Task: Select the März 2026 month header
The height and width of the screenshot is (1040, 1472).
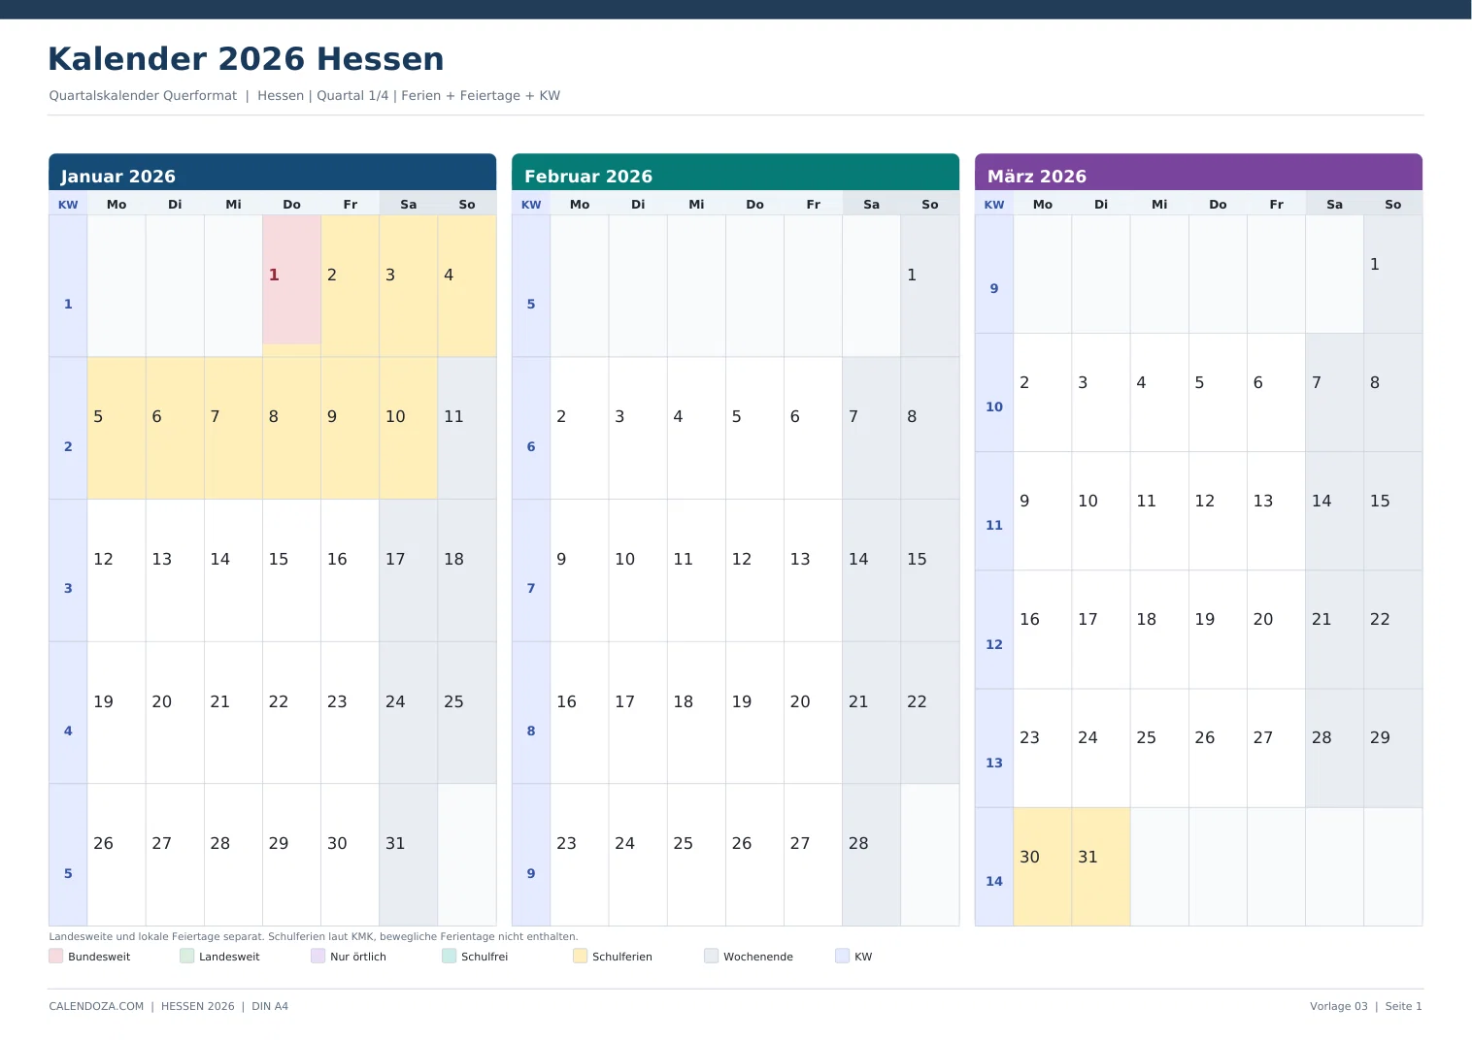Action: (x=1198, y=173)
